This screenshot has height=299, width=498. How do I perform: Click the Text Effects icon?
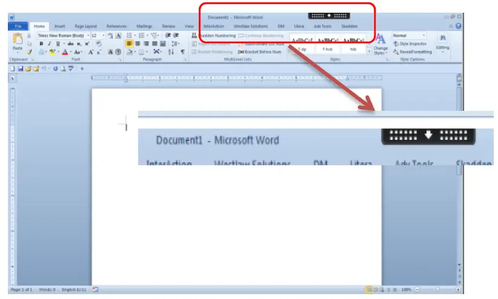click(41, 52)
